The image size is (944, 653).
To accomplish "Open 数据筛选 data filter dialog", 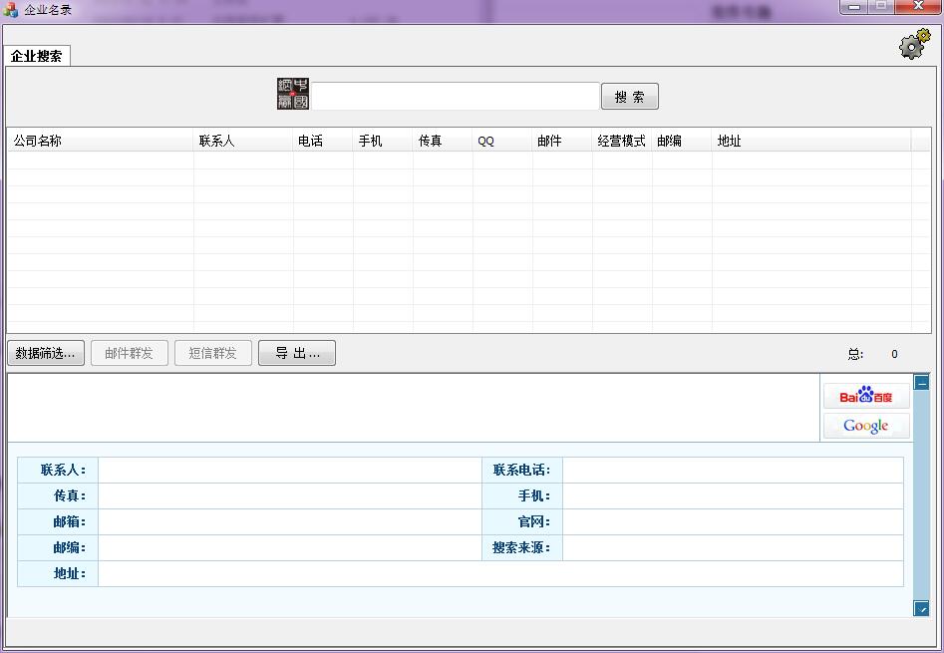I will click(45, 353).
